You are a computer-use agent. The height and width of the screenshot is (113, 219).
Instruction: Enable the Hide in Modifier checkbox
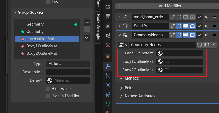coord(48,96)
